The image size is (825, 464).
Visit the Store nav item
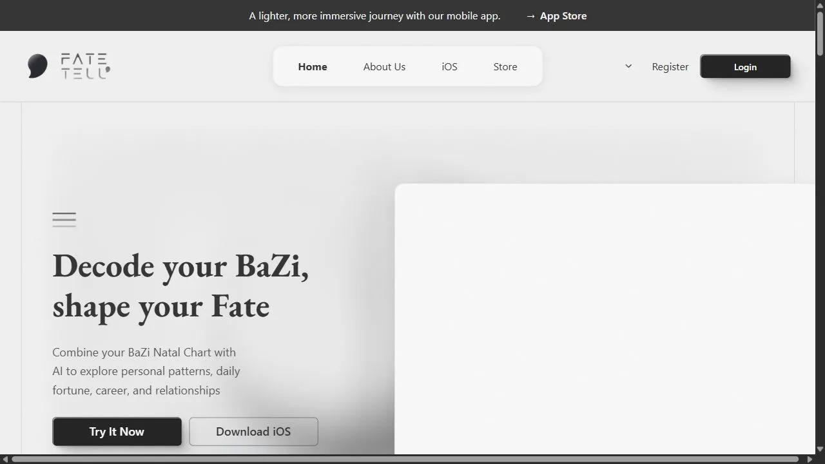pyautogui.click(x=505, y=66)
